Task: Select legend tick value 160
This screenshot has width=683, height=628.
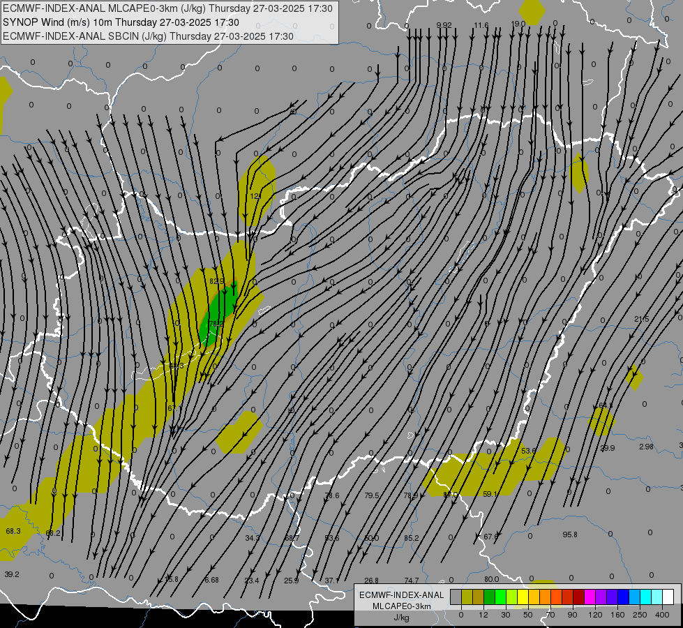Action: point(617,615)
